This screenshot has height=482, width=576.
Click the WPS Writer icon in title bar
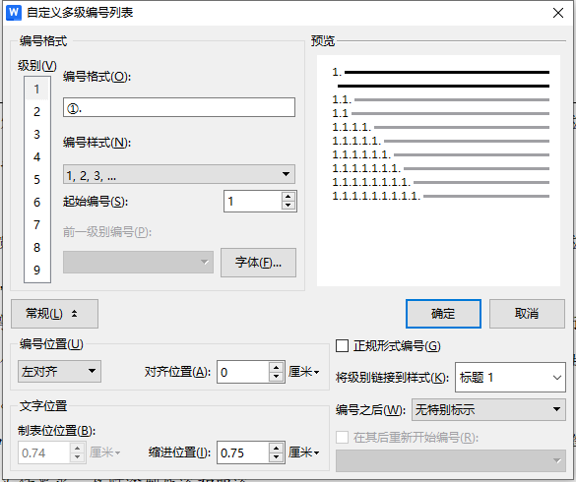[x=14, y=13]
